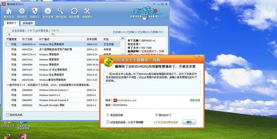Open the 迅雷看看 desktop shortcut
The width and height of the screenshot is (277, 139).
pos(24,125)
